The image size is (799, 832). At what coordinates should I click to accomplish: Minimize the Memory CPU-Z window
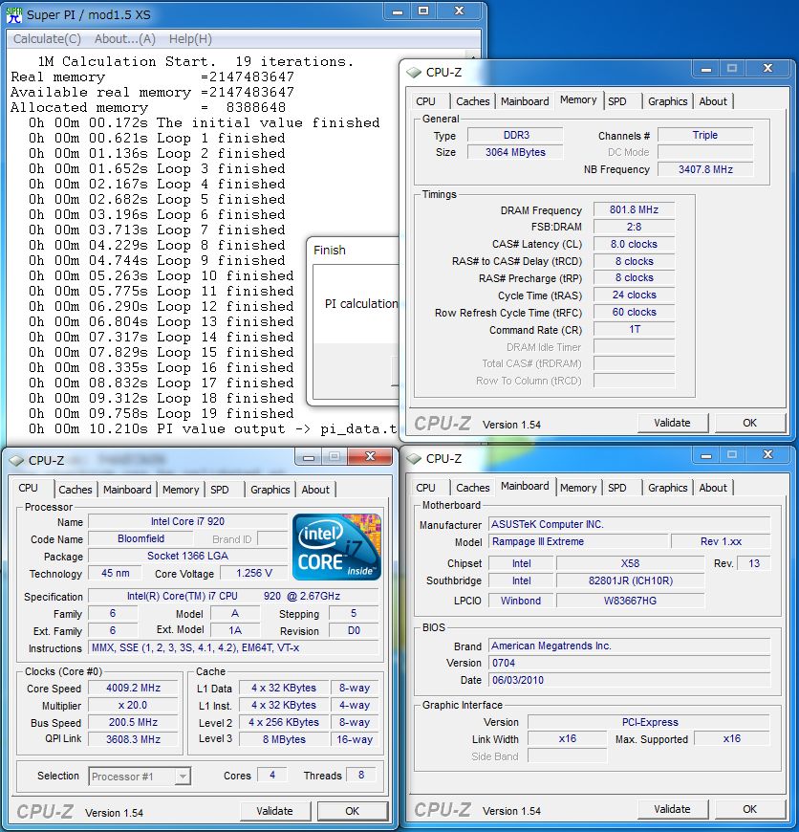pos(705,69)
